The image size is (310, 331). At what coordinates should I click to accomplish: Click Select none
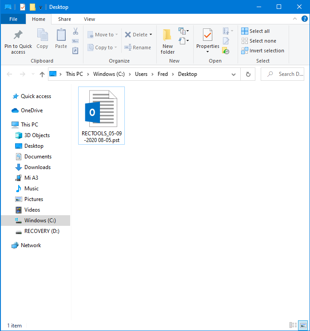coord(258,41)
